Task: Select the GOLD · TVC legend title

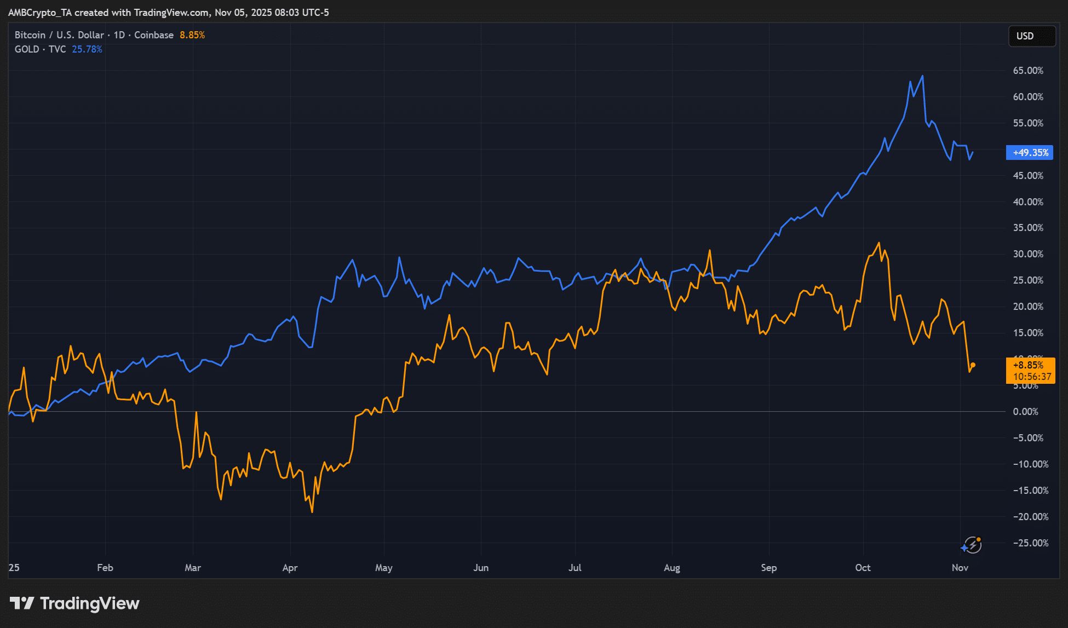Action: point(40,49)
